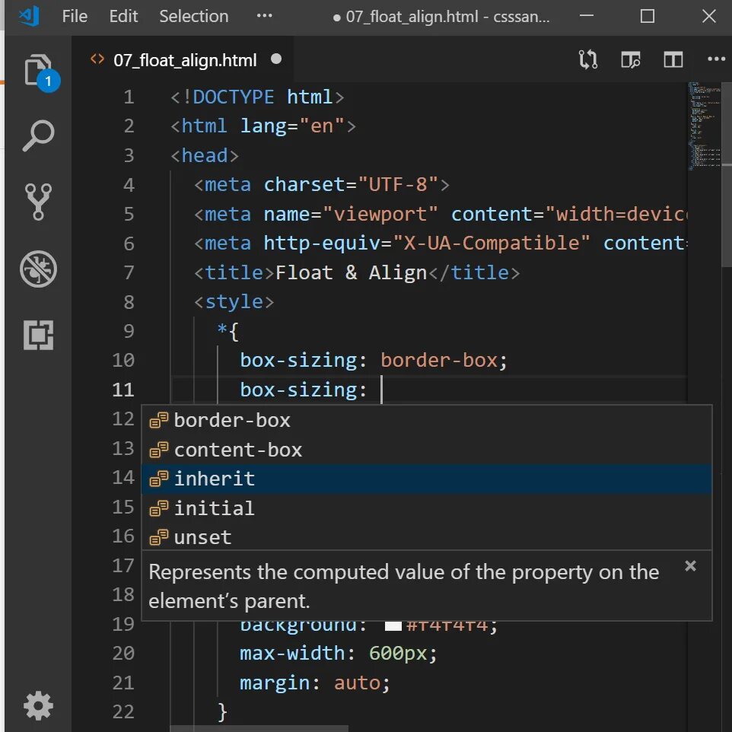This screenshot has height=732, width=732.
Task: Click the "X-UA-Compatible" string on line 6
Action: pos(491,243)
